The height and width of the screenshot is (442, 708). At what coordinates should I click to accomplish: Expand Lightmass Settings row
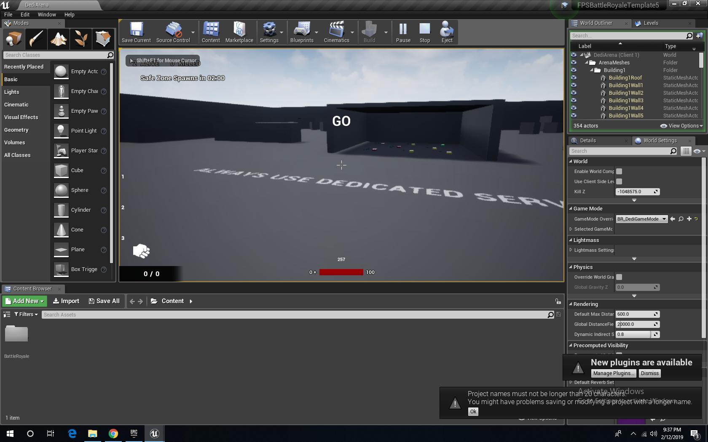pos(571,250)
